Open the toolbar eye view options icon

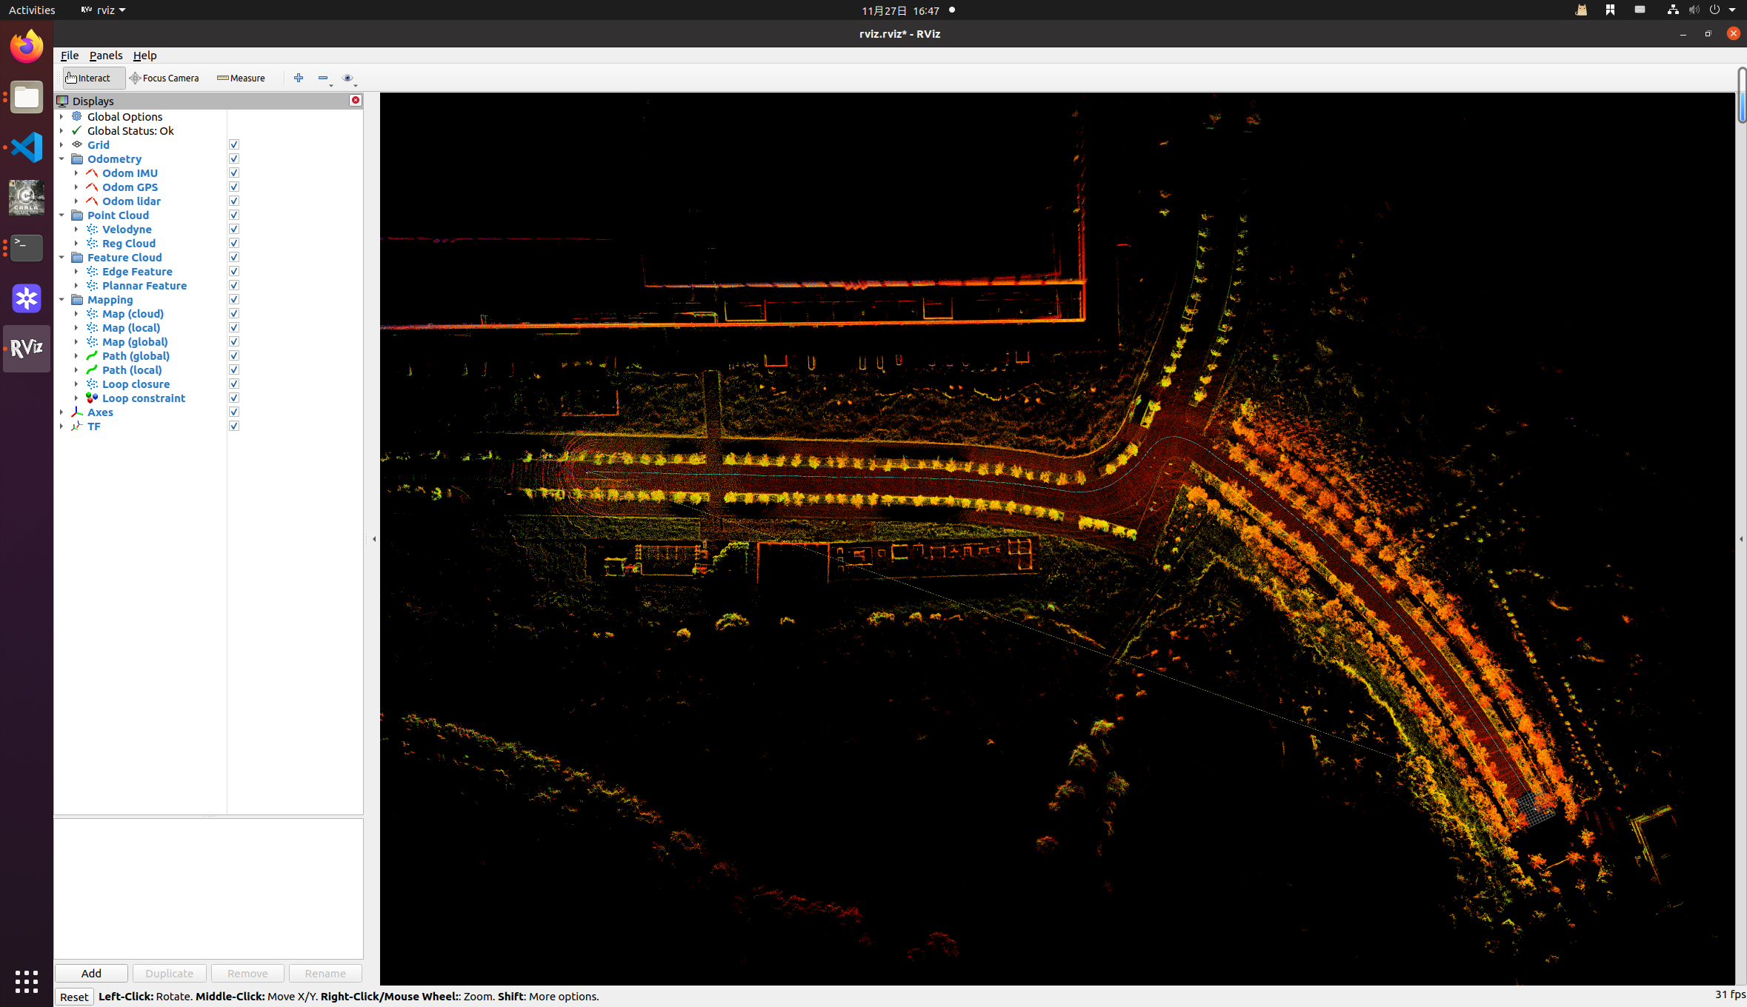pyautogui.click(x=347, y=78)
